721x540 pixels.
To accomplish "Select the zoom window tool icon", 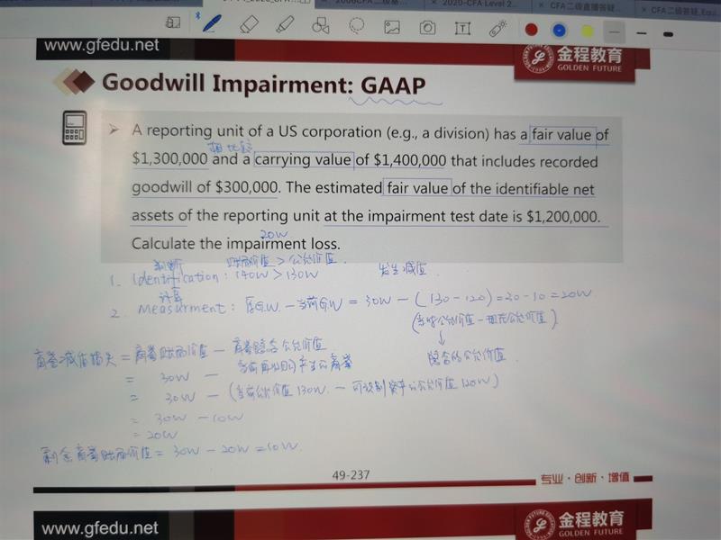I will click(173, 22).
